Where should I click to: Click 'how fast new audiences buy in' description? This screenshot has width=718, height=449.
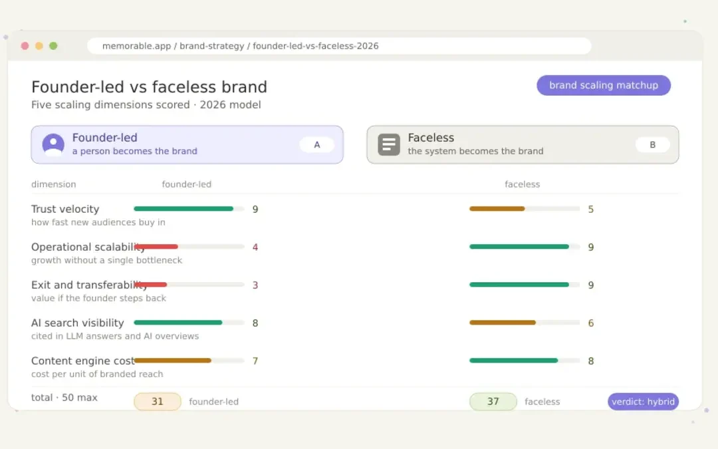click(x=98, y=222)
